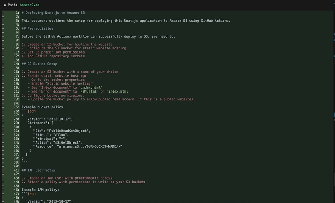Click the 'Set "Index document"' line
The height and width of the screenshot is (203, 335).
pos(65,88)
